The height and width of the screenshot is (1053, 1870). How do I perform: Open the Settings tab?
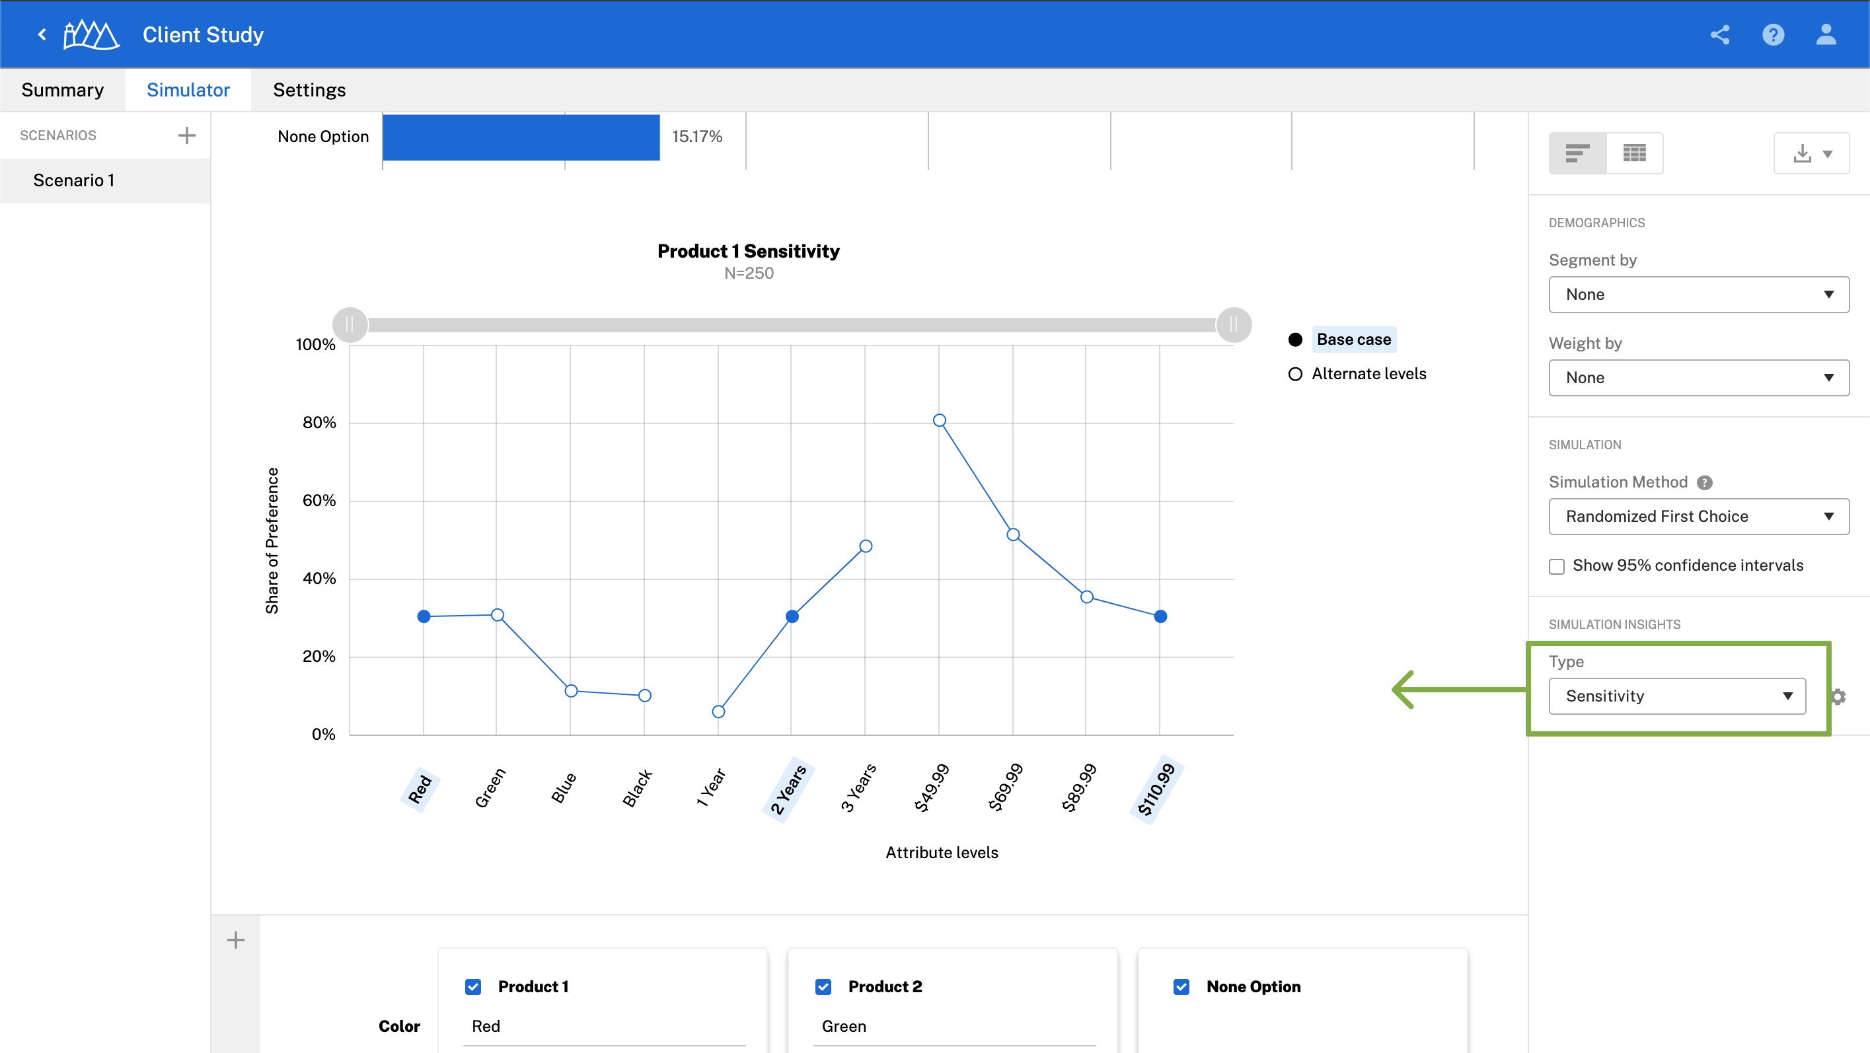(309, 90)
